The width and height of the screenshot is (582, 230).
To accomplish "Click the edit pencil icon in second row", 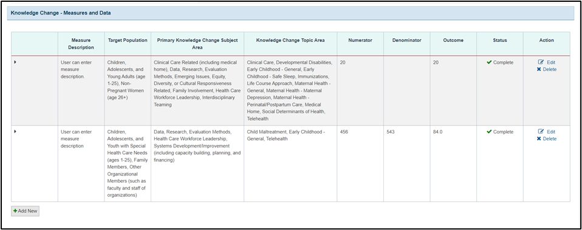I will [541, 132].
